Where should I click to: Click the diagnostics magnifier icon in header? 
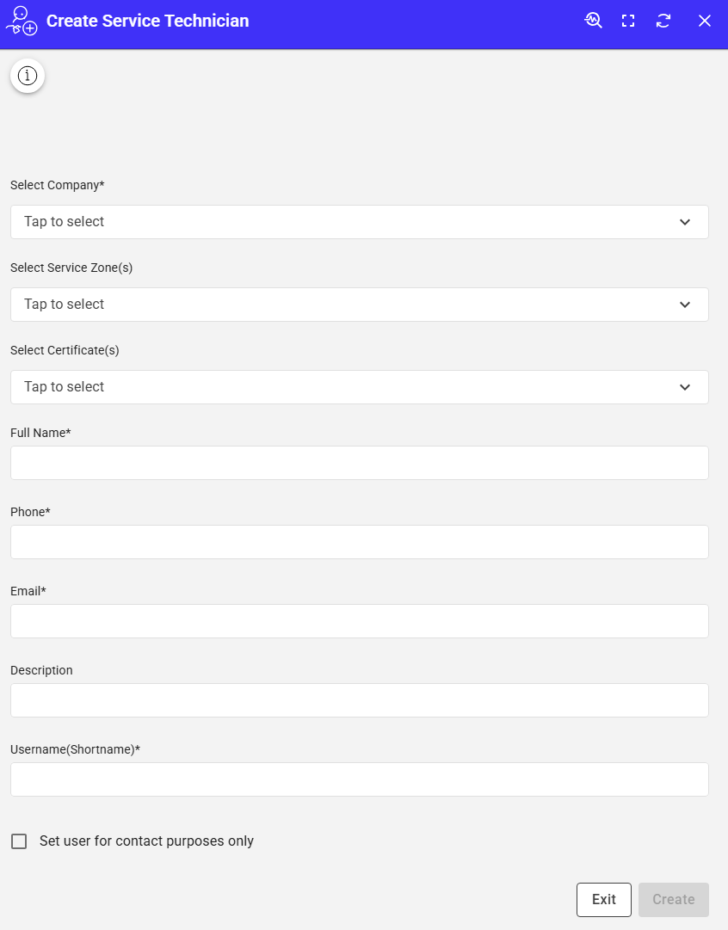tap(593, 21)
